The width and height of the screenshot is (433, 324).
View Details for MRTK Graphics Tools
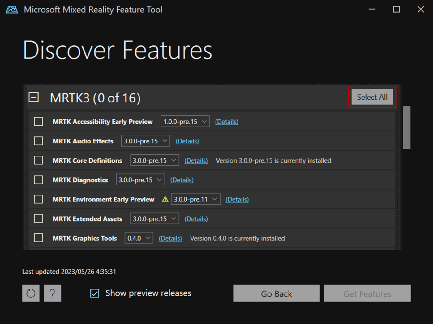pos(170,238)
